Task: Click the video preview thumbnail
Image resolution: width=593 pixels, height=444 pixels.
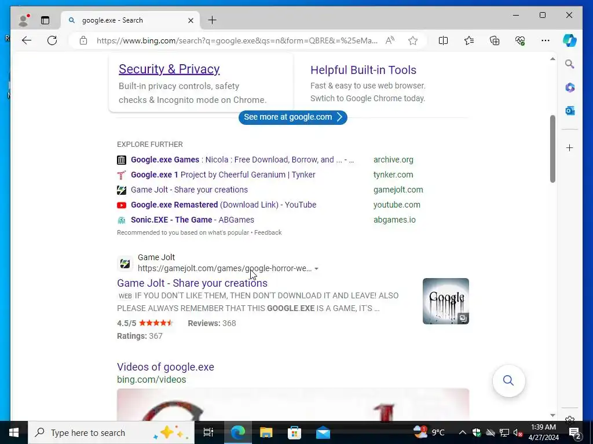Action: (x=292, y=404)
